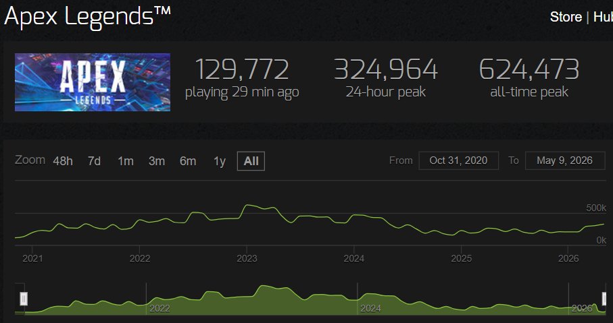
Task: Edit the From date field Oct 31, 2020
Action: point(459,160)
